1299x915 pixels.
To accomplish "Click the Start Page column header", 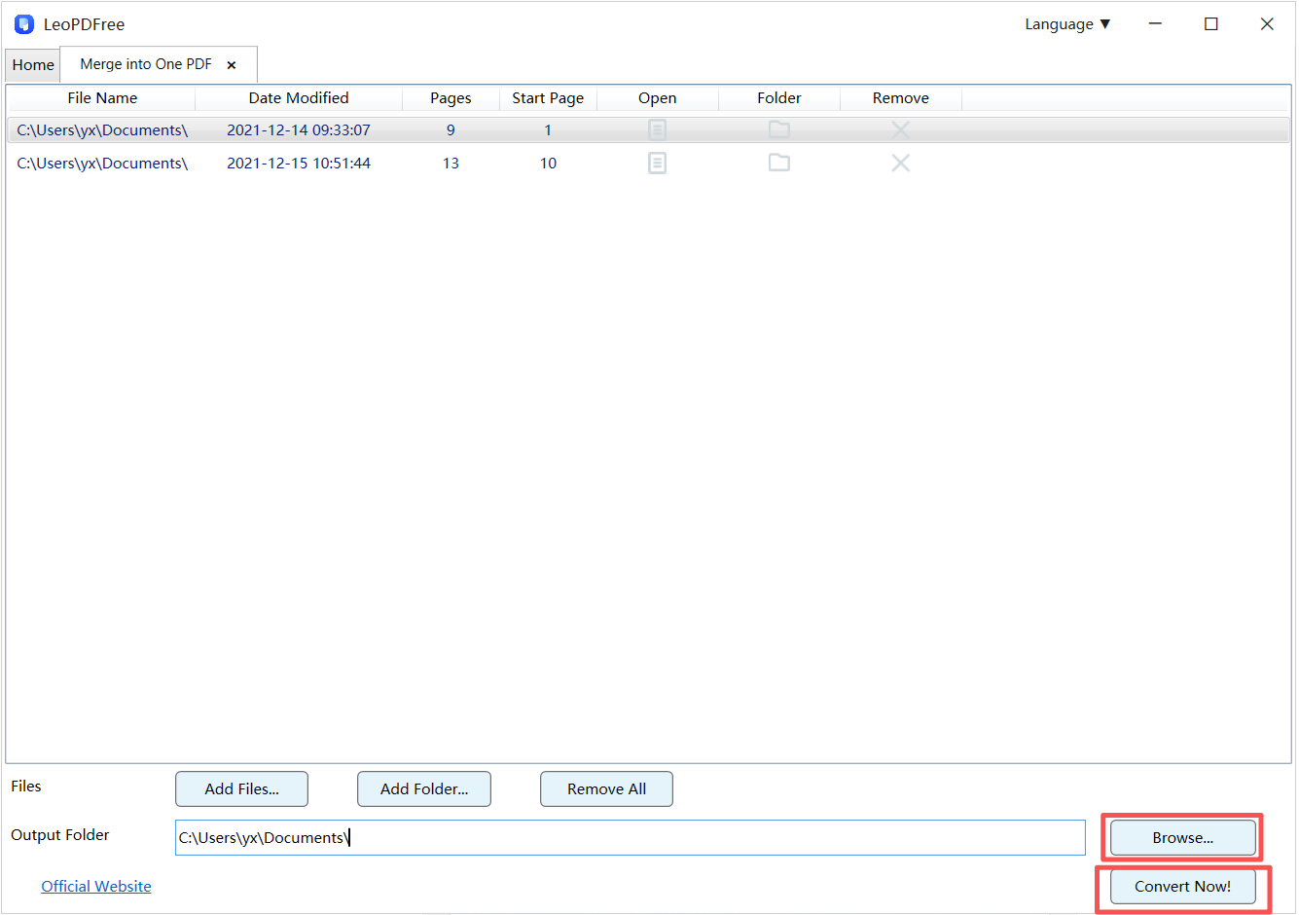I will pos(548,98).
